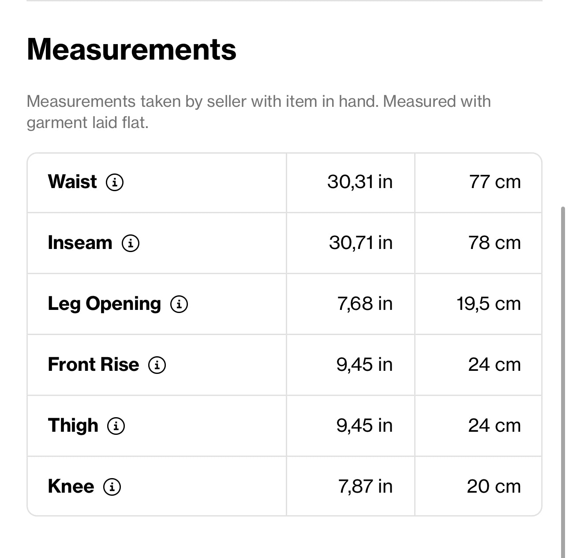Select the 77 cm waist value
569x558 pixels.
click(x=494, y=182)
